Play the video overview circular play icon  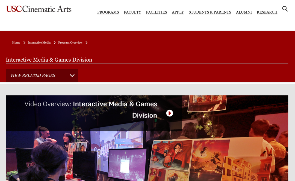(170, 113)
